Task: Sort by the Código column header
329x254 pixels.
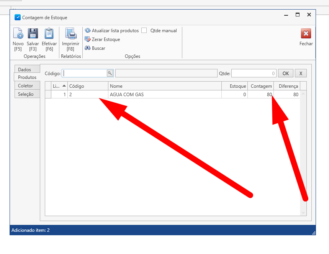Action: click(x=87, y=86)
